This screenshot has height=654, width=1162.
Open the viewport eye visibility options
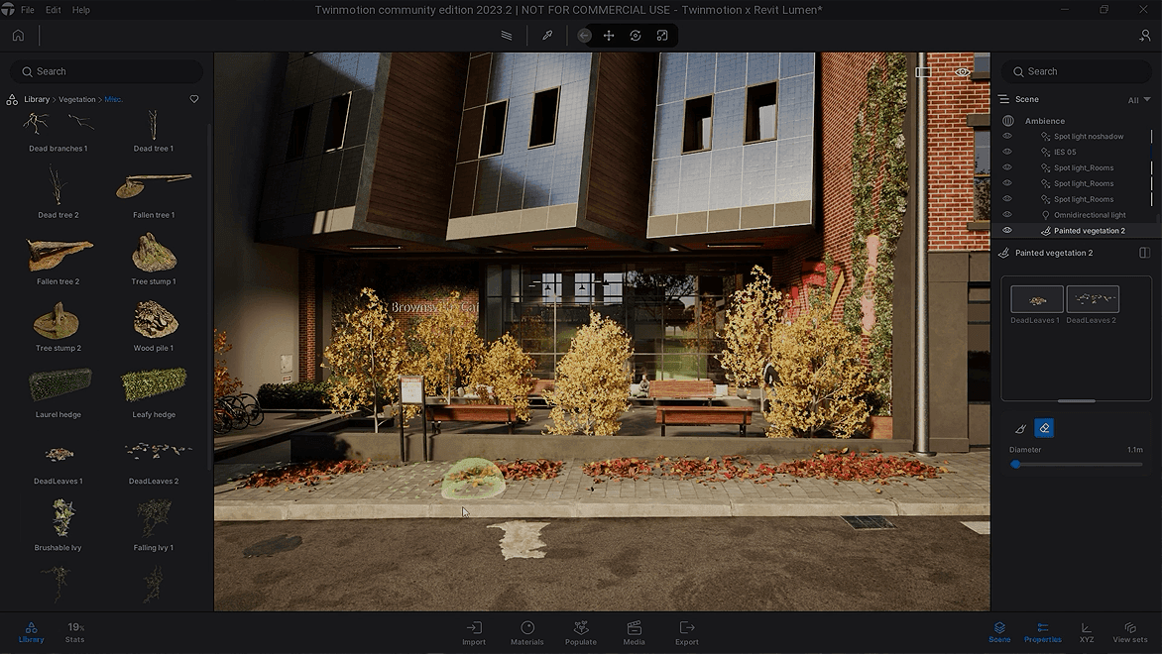coord(961,72)
